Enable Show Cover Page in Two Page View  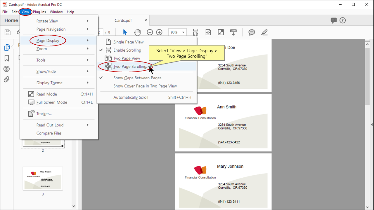[x=145, y=86]
